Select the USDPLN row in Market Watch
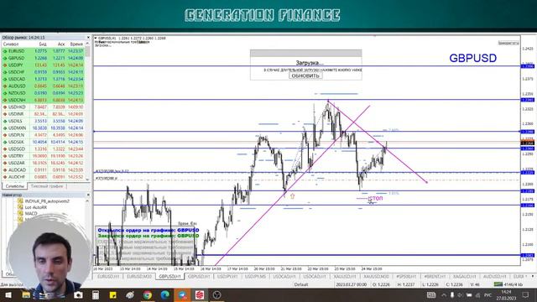This screenshot has width=537, height=302. pos(43,135)
